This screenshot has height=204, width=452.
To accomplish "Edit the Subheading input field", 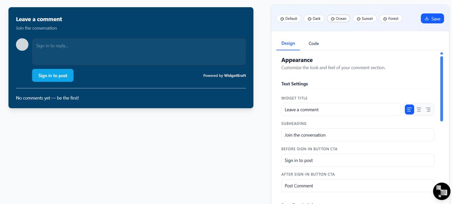I will 358,135.
